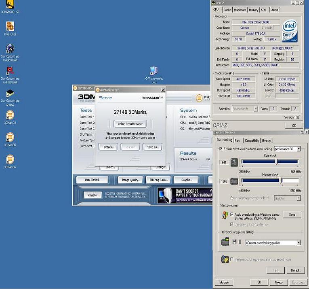Image resolution: width=309 pixels, height=289 pixels.
Task: Click the Details button in 3DMark Score
Action: (109, 147)
